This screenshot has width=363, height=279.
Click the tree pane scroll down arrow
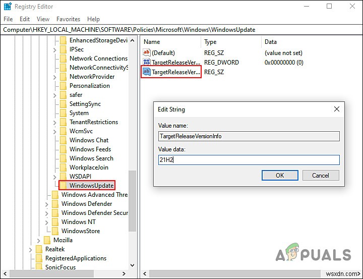(x=133, y=265)
